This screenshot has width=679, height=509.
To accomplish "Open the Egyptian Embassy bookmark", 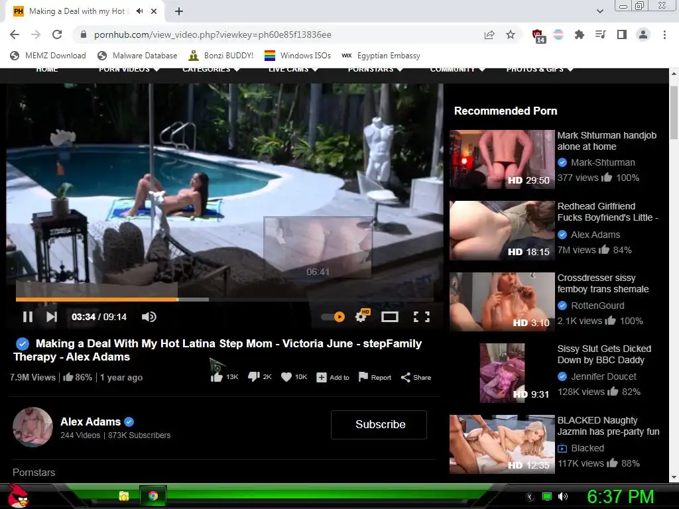I will click(x=381, y=56).
